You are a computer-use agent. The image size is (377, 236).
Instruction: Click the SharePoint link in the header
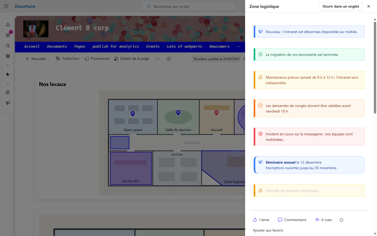point(25,6)
